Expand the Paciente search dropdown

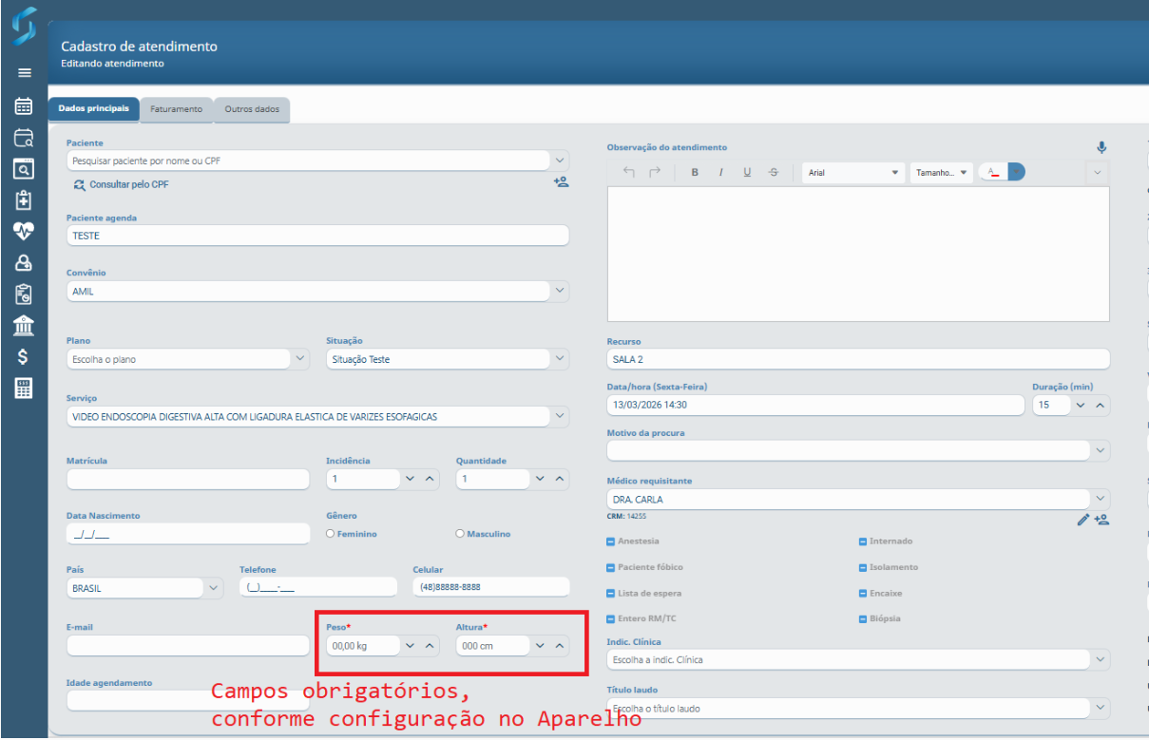[x=560, y=161]
